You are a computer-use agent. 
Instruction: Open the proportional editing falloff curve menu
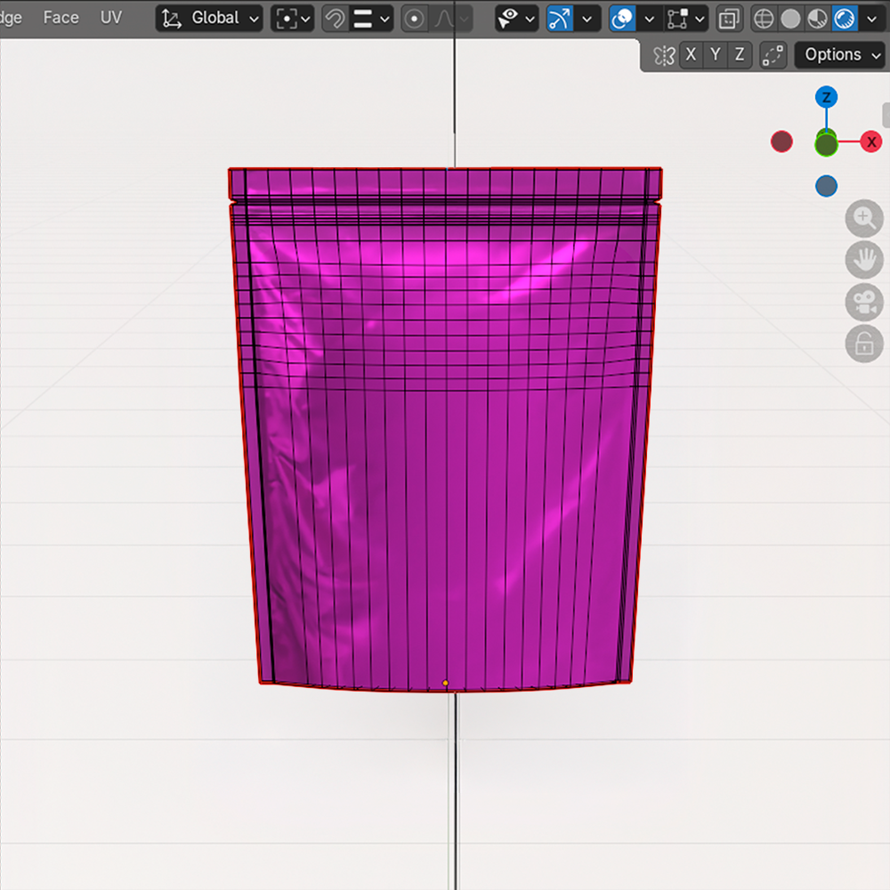click(452, 19)
